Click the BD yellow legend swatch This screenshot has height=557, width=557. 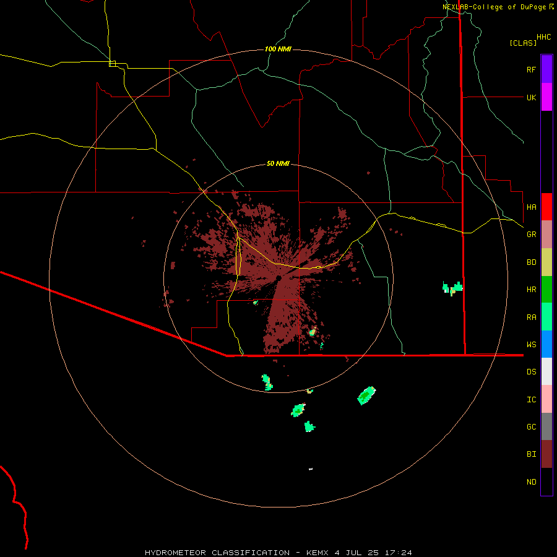546,262
